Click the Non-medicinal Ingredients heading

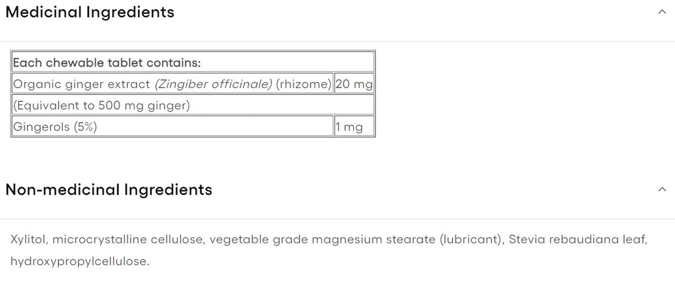coord(108,190)
